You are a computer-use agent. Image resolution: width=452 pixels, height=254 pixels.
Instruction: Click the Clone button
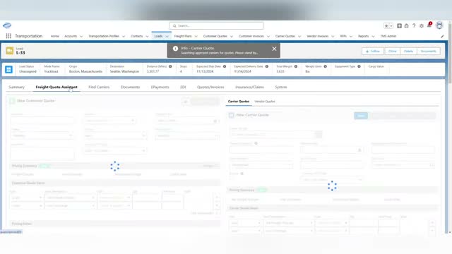(393, 52)
